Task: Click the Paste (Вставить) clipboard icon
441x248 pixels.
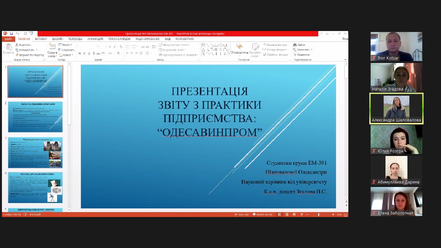Action: pyautogui.click(x=8, y=48)
